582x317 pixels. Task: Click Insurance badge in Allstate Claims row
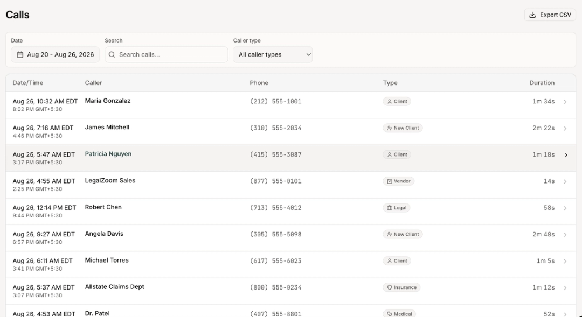point(401,287)
